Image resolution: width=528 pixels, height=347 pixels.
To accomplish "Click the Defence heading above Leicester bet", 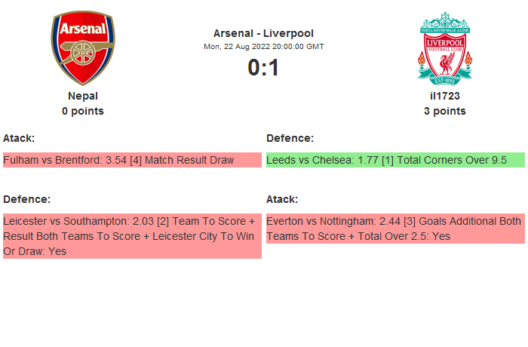I will coord(26,199).
